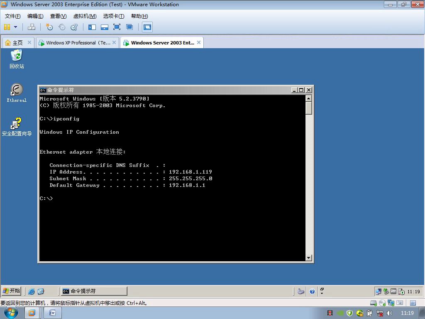Toggle the library sidebar view icon
The width and height of the screenshot is (425, 319).
coord(92,27)
